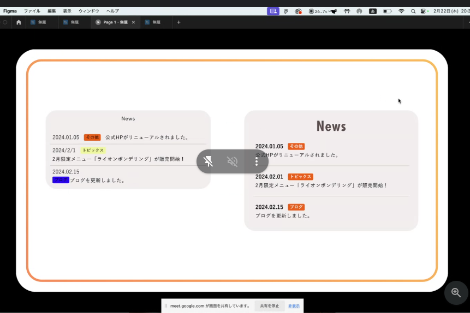
Task: Open a new tab with plus icon
Action: click(179, 22)
